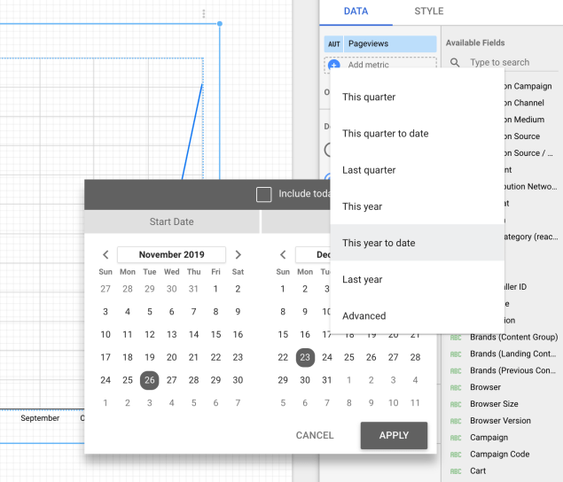Image resolution: width=563 pixels, height=482 pixels.
Task: Click the chart's top-right resize handle
Action: (x=220, y=24)
